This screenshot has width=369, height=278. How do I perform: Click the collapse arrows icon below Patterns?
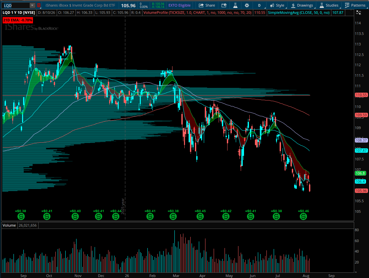point(358,13)
